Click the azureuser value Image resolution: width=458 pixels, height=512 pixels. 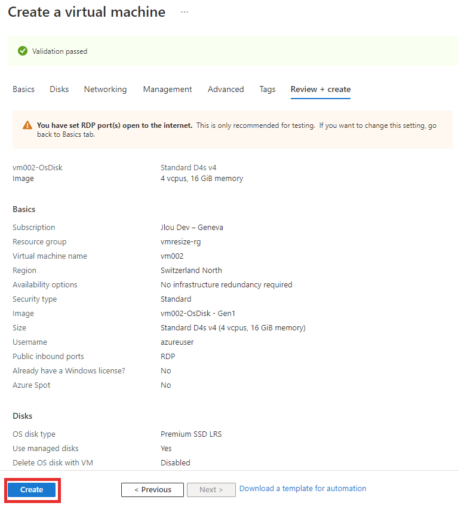(177, 342)
